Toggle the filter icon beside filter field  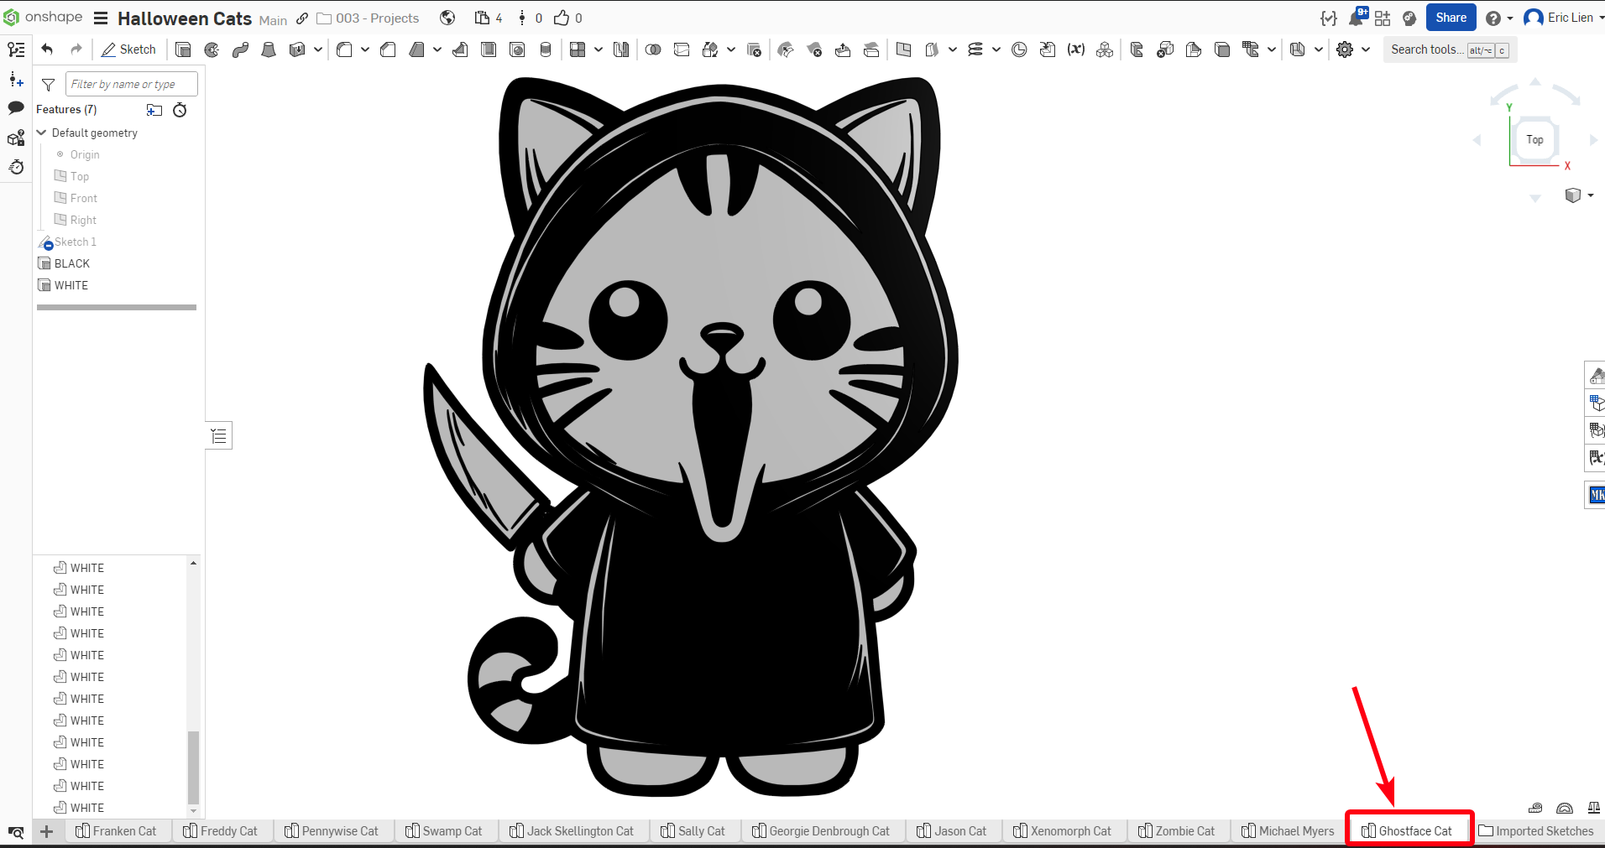pos(48,84)
